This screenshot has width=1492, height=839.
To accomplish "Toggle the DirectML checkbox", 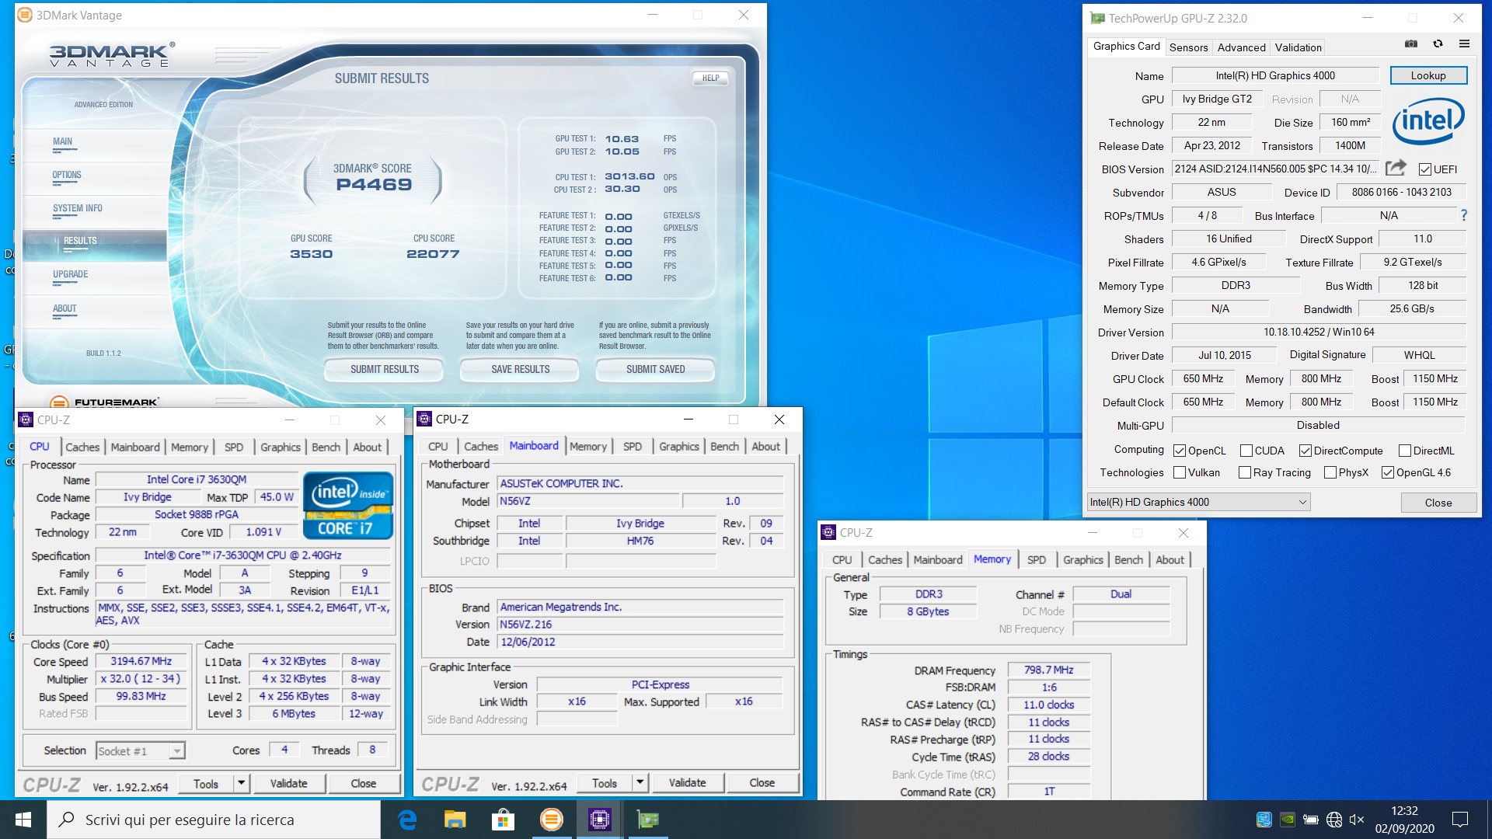I will coord(1405,451).
